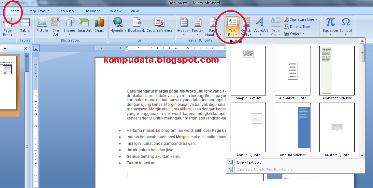Expand the Header dropdown arrow
The image size is (373, 188).
click(x=184, y=35)
